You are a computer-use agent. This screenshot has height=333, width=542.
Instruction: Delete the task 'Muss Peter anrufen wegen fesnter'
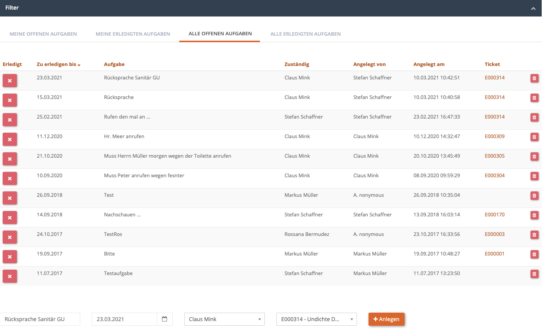pos(534,176)
